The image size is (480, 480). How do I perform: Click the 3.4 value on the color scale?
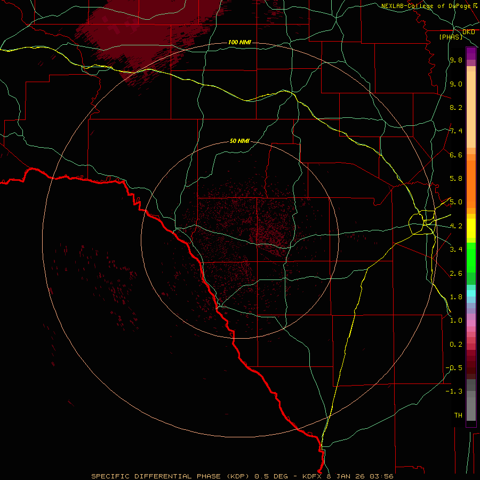tap(456, 250)
